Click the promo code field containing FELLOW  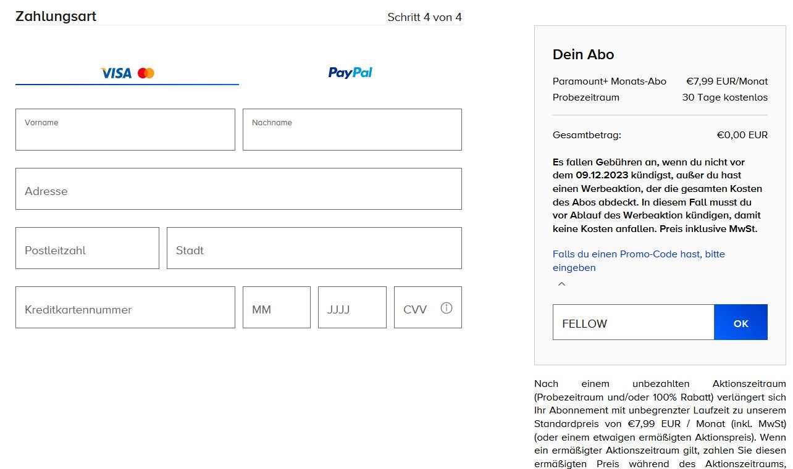633,322
